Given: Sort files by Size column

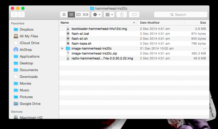Looking at the screenshot, I should pyautogui.click(x=203, y=23).
